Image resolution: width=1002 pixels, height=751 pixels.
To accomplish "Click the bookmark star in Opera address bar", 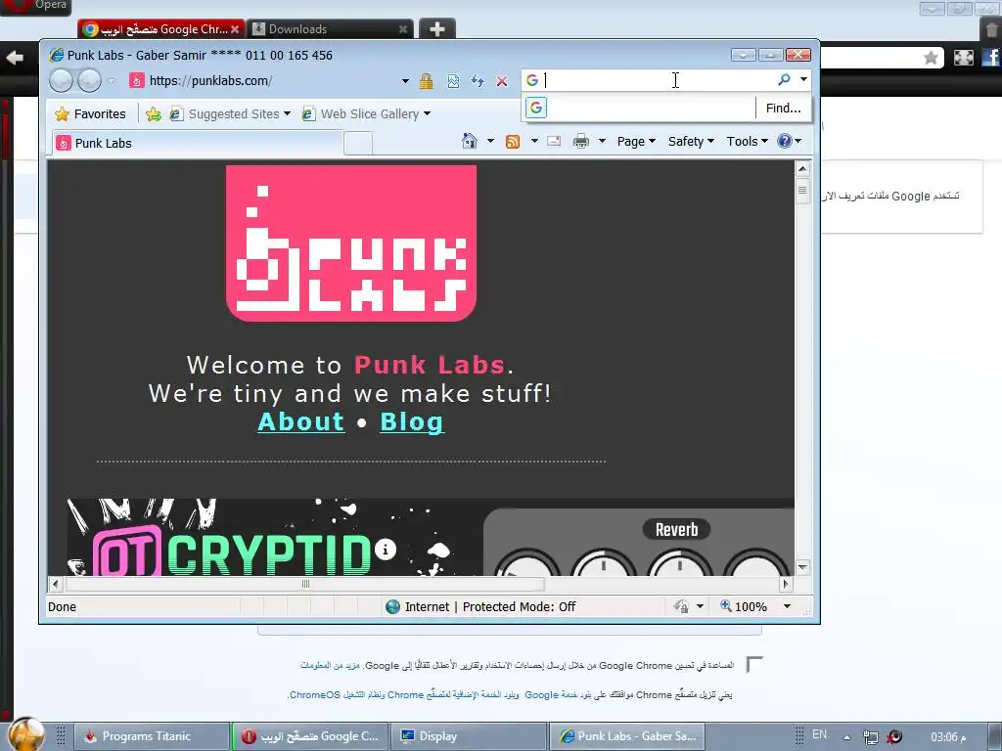I will tap(932, 58).
